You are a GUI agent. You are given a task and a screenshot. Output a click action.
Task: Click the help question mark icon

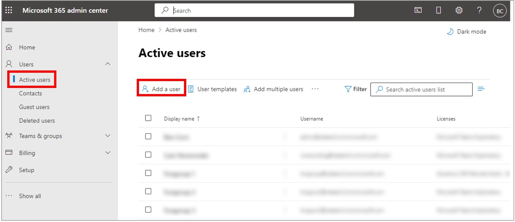[479, 11]
